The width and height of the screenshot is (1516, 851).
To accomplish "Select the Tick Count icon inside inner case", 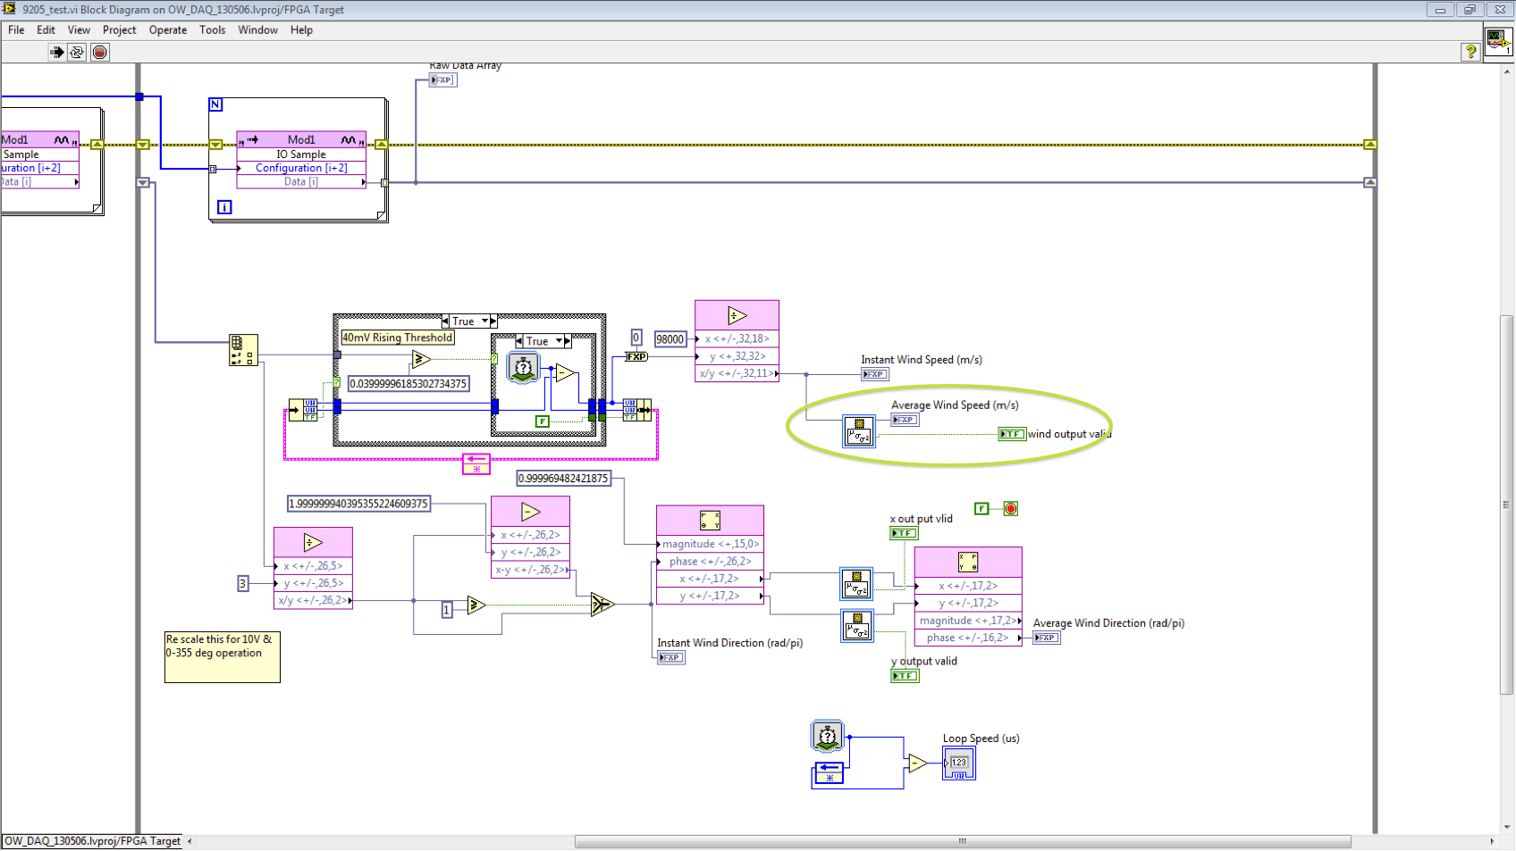I will click(x=524, y=367).
